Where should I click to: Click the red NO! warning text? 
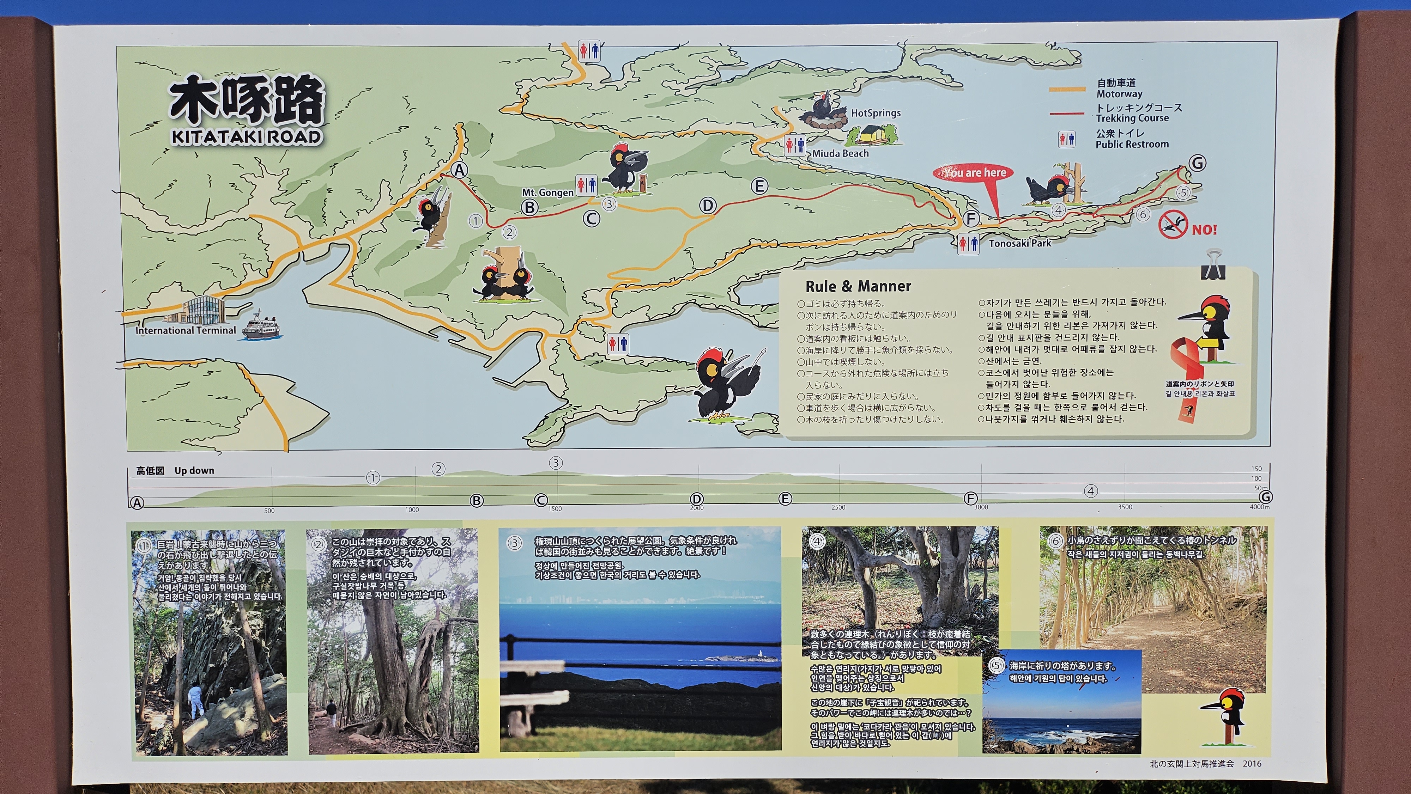point(1205,230)
